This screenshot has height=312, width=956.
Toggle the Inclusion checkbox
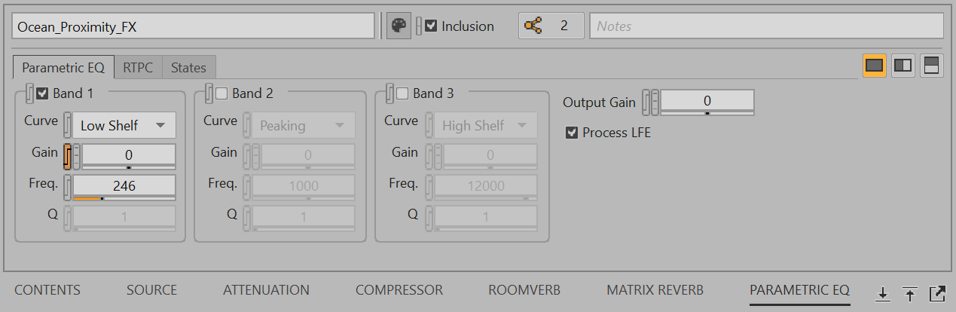point(431,26)
